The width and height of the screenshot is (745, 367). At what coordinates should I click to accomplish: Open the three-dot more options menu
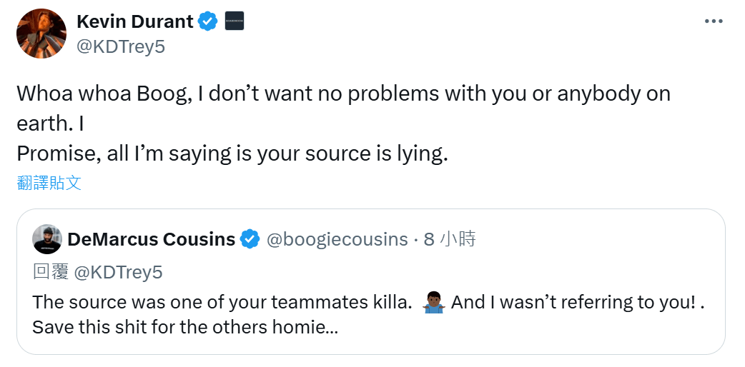tap(714, 21)
